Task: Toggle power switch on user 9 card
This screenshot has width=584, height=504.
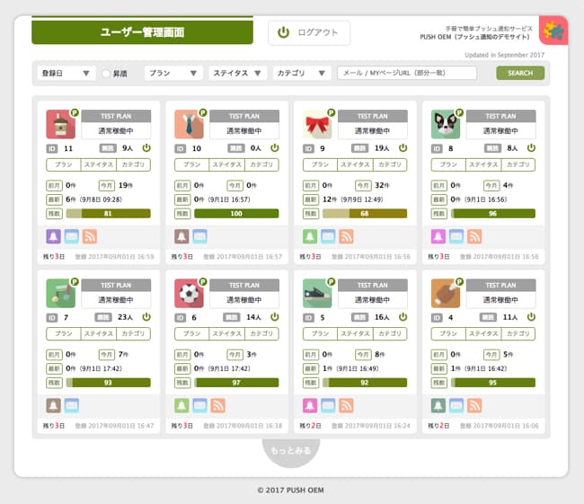Action: tap(403, 148)
